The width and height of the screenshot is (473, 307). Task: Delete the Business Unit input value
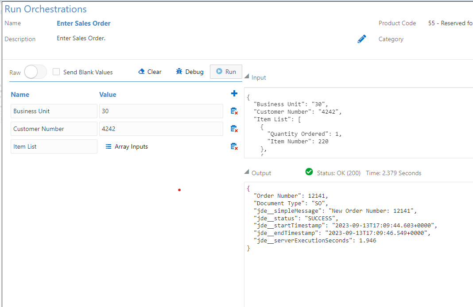(234, 111)
